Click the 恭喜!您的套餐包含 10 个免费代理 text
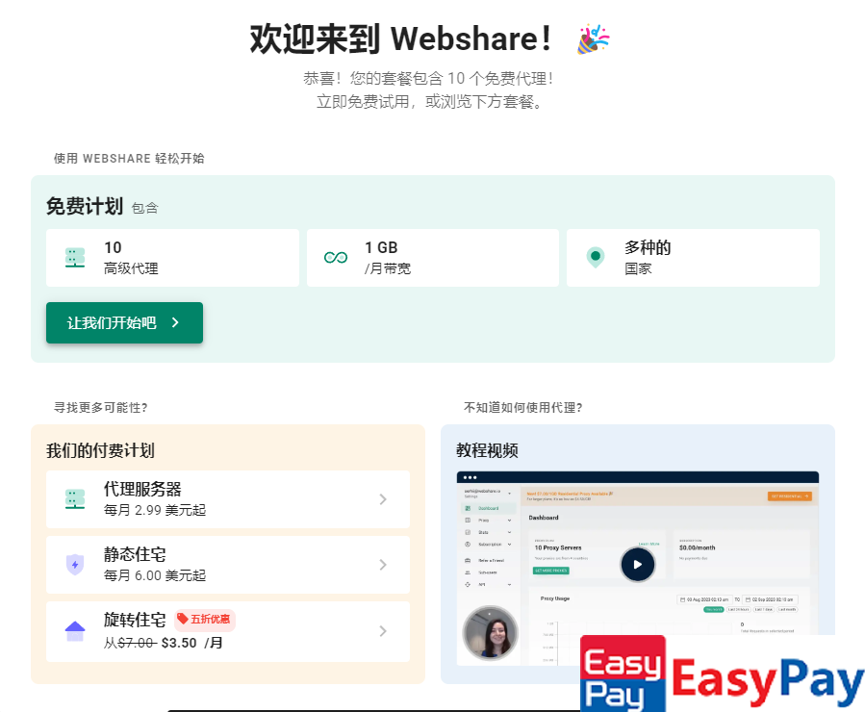The height and width of the screenshot is (712, 865). (x=428, y=78)
